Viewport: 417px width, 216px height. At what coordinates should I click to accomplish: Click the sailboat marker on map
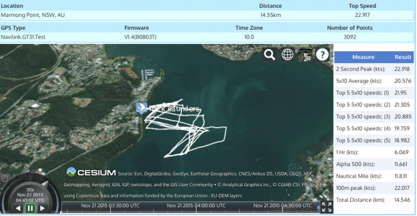141,108
